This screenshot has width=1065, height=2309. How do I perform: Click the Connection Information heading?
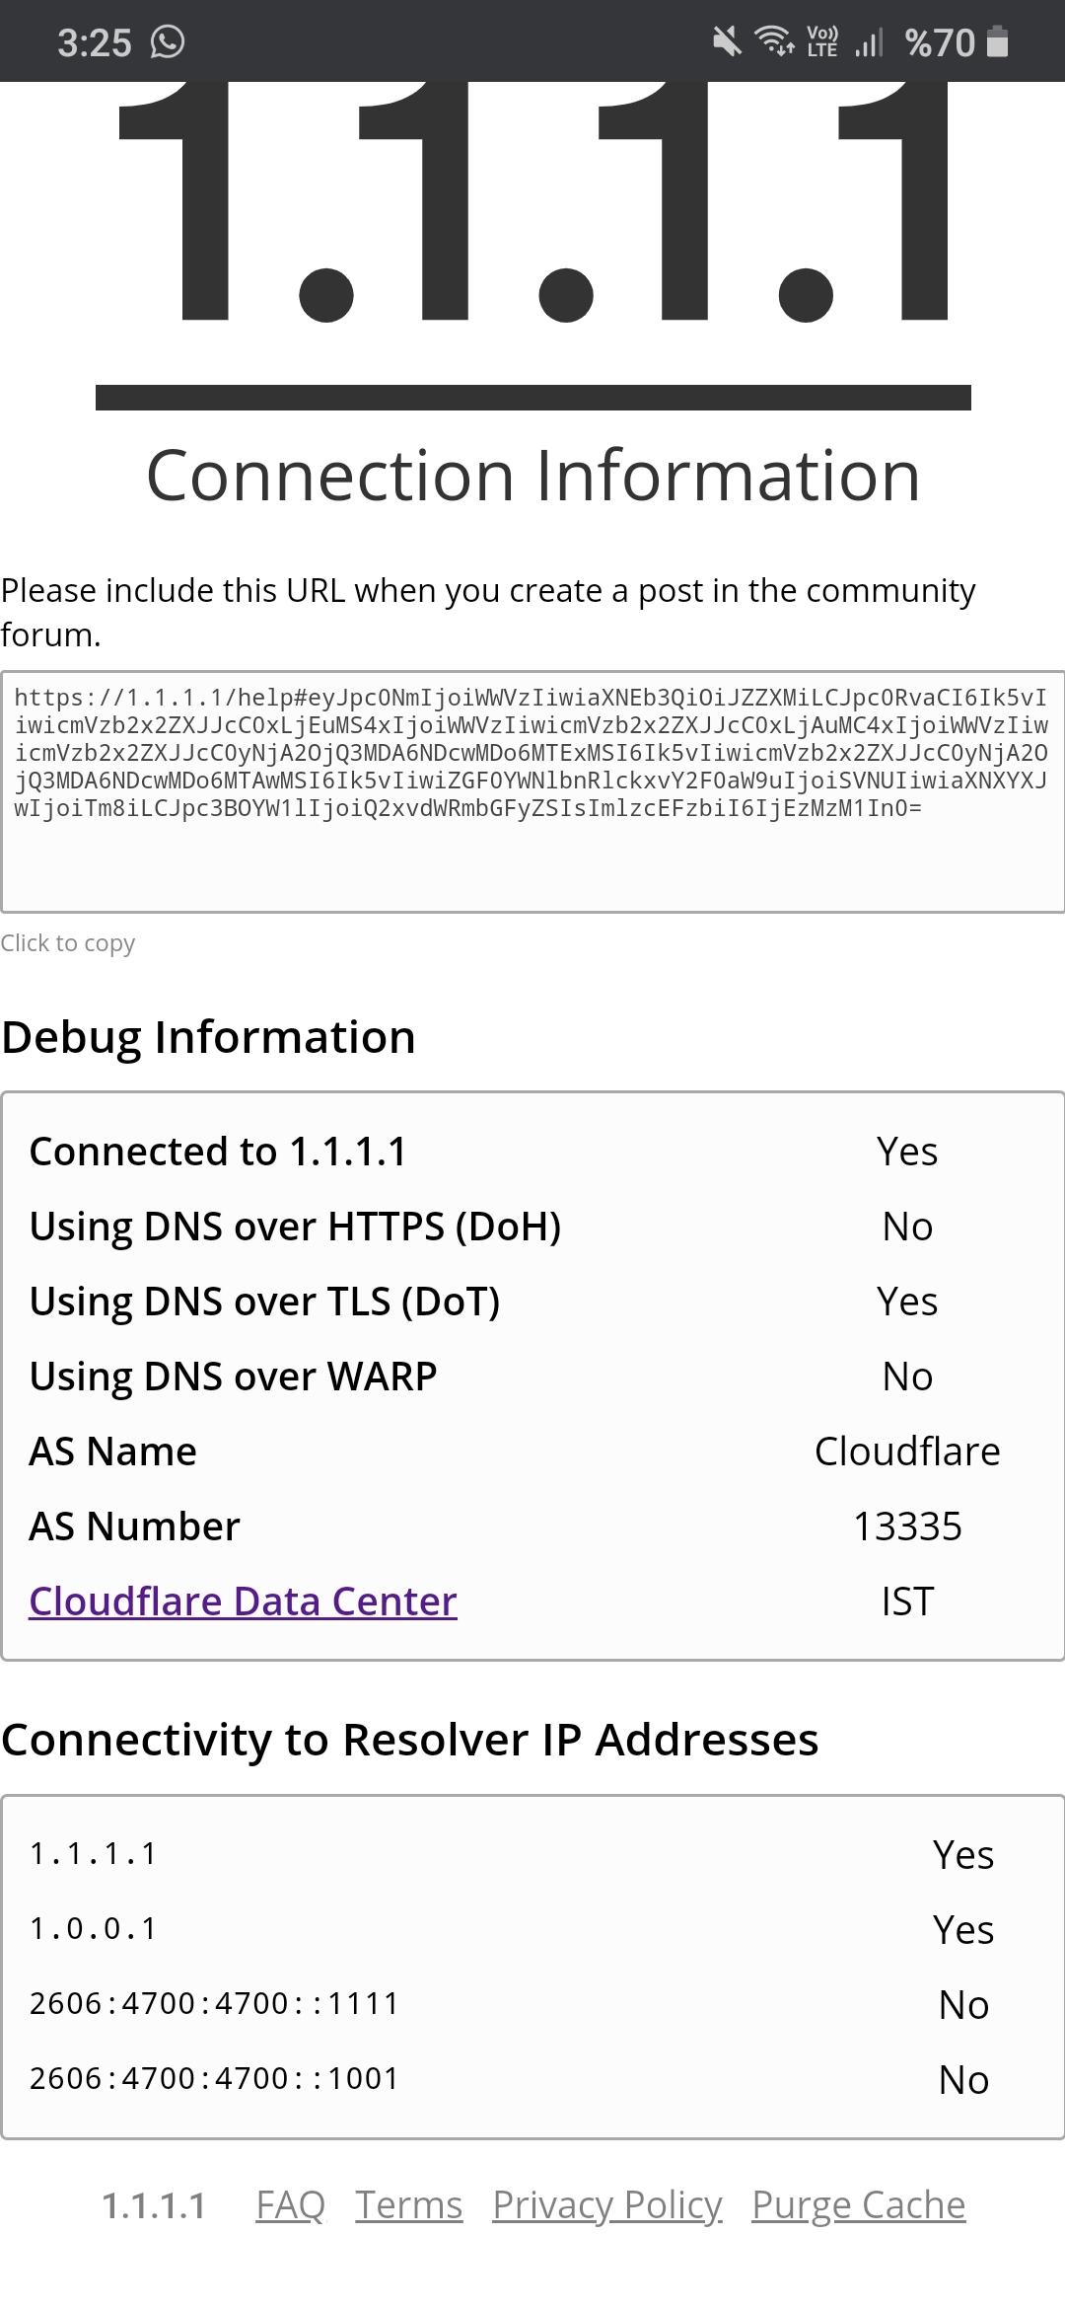(532, 476)
